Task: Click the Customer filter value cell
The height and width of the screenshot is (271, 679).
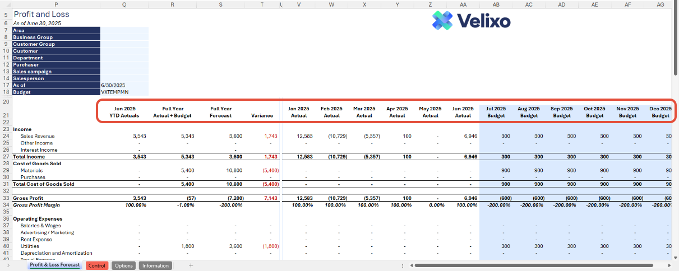Action: coord(124,51)
